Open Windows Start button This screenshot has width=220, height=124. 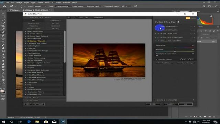(x=3, y=122)
